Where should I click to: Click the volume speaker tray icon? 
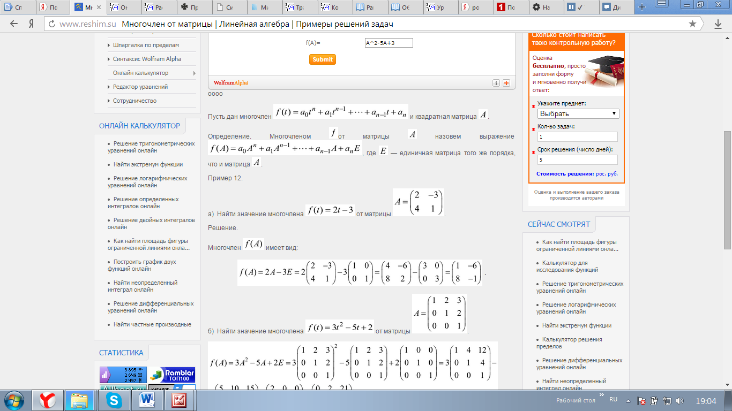(x=680, y=401)
